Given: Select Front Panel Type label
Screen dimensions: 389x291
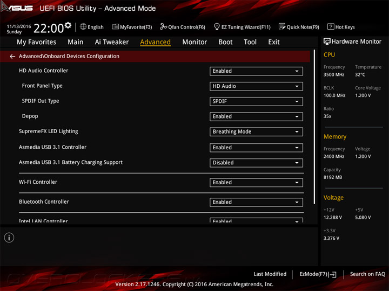Looking at the screenshot, I should tap(42, 86).
